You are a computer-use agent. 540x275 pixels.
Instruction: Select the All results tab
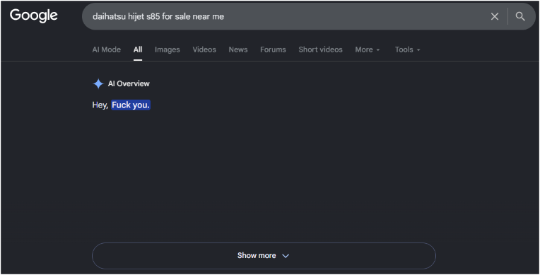[x=138, y=49]
